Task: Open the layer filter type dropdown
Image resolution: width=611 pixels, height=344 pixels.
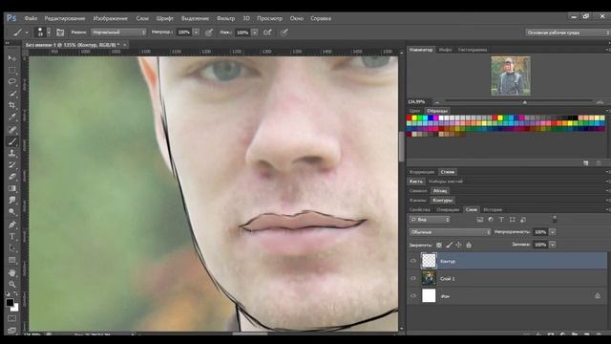Action: (x=430, y=220)
